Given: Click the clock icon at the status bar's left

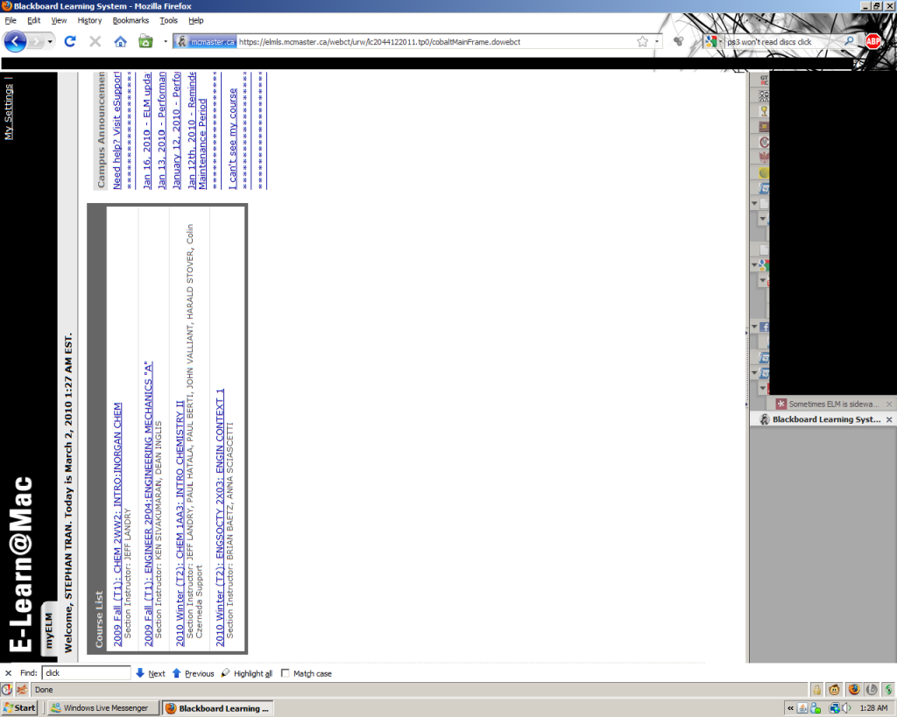Looking at the screenshot, I should 7,690.
